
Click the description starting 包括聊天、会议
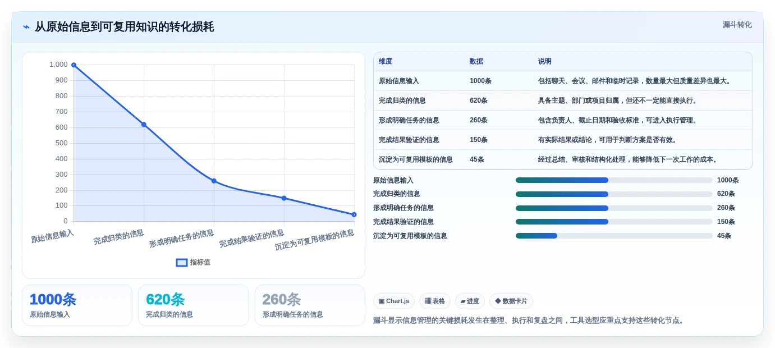(635, 81)
